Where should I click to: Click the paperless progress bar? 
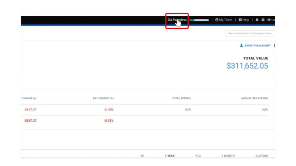coord(199,20)
